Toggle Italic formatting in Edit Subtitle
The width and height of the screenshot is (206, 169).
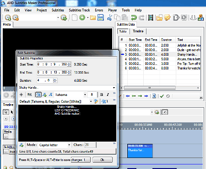pos(108,95)
